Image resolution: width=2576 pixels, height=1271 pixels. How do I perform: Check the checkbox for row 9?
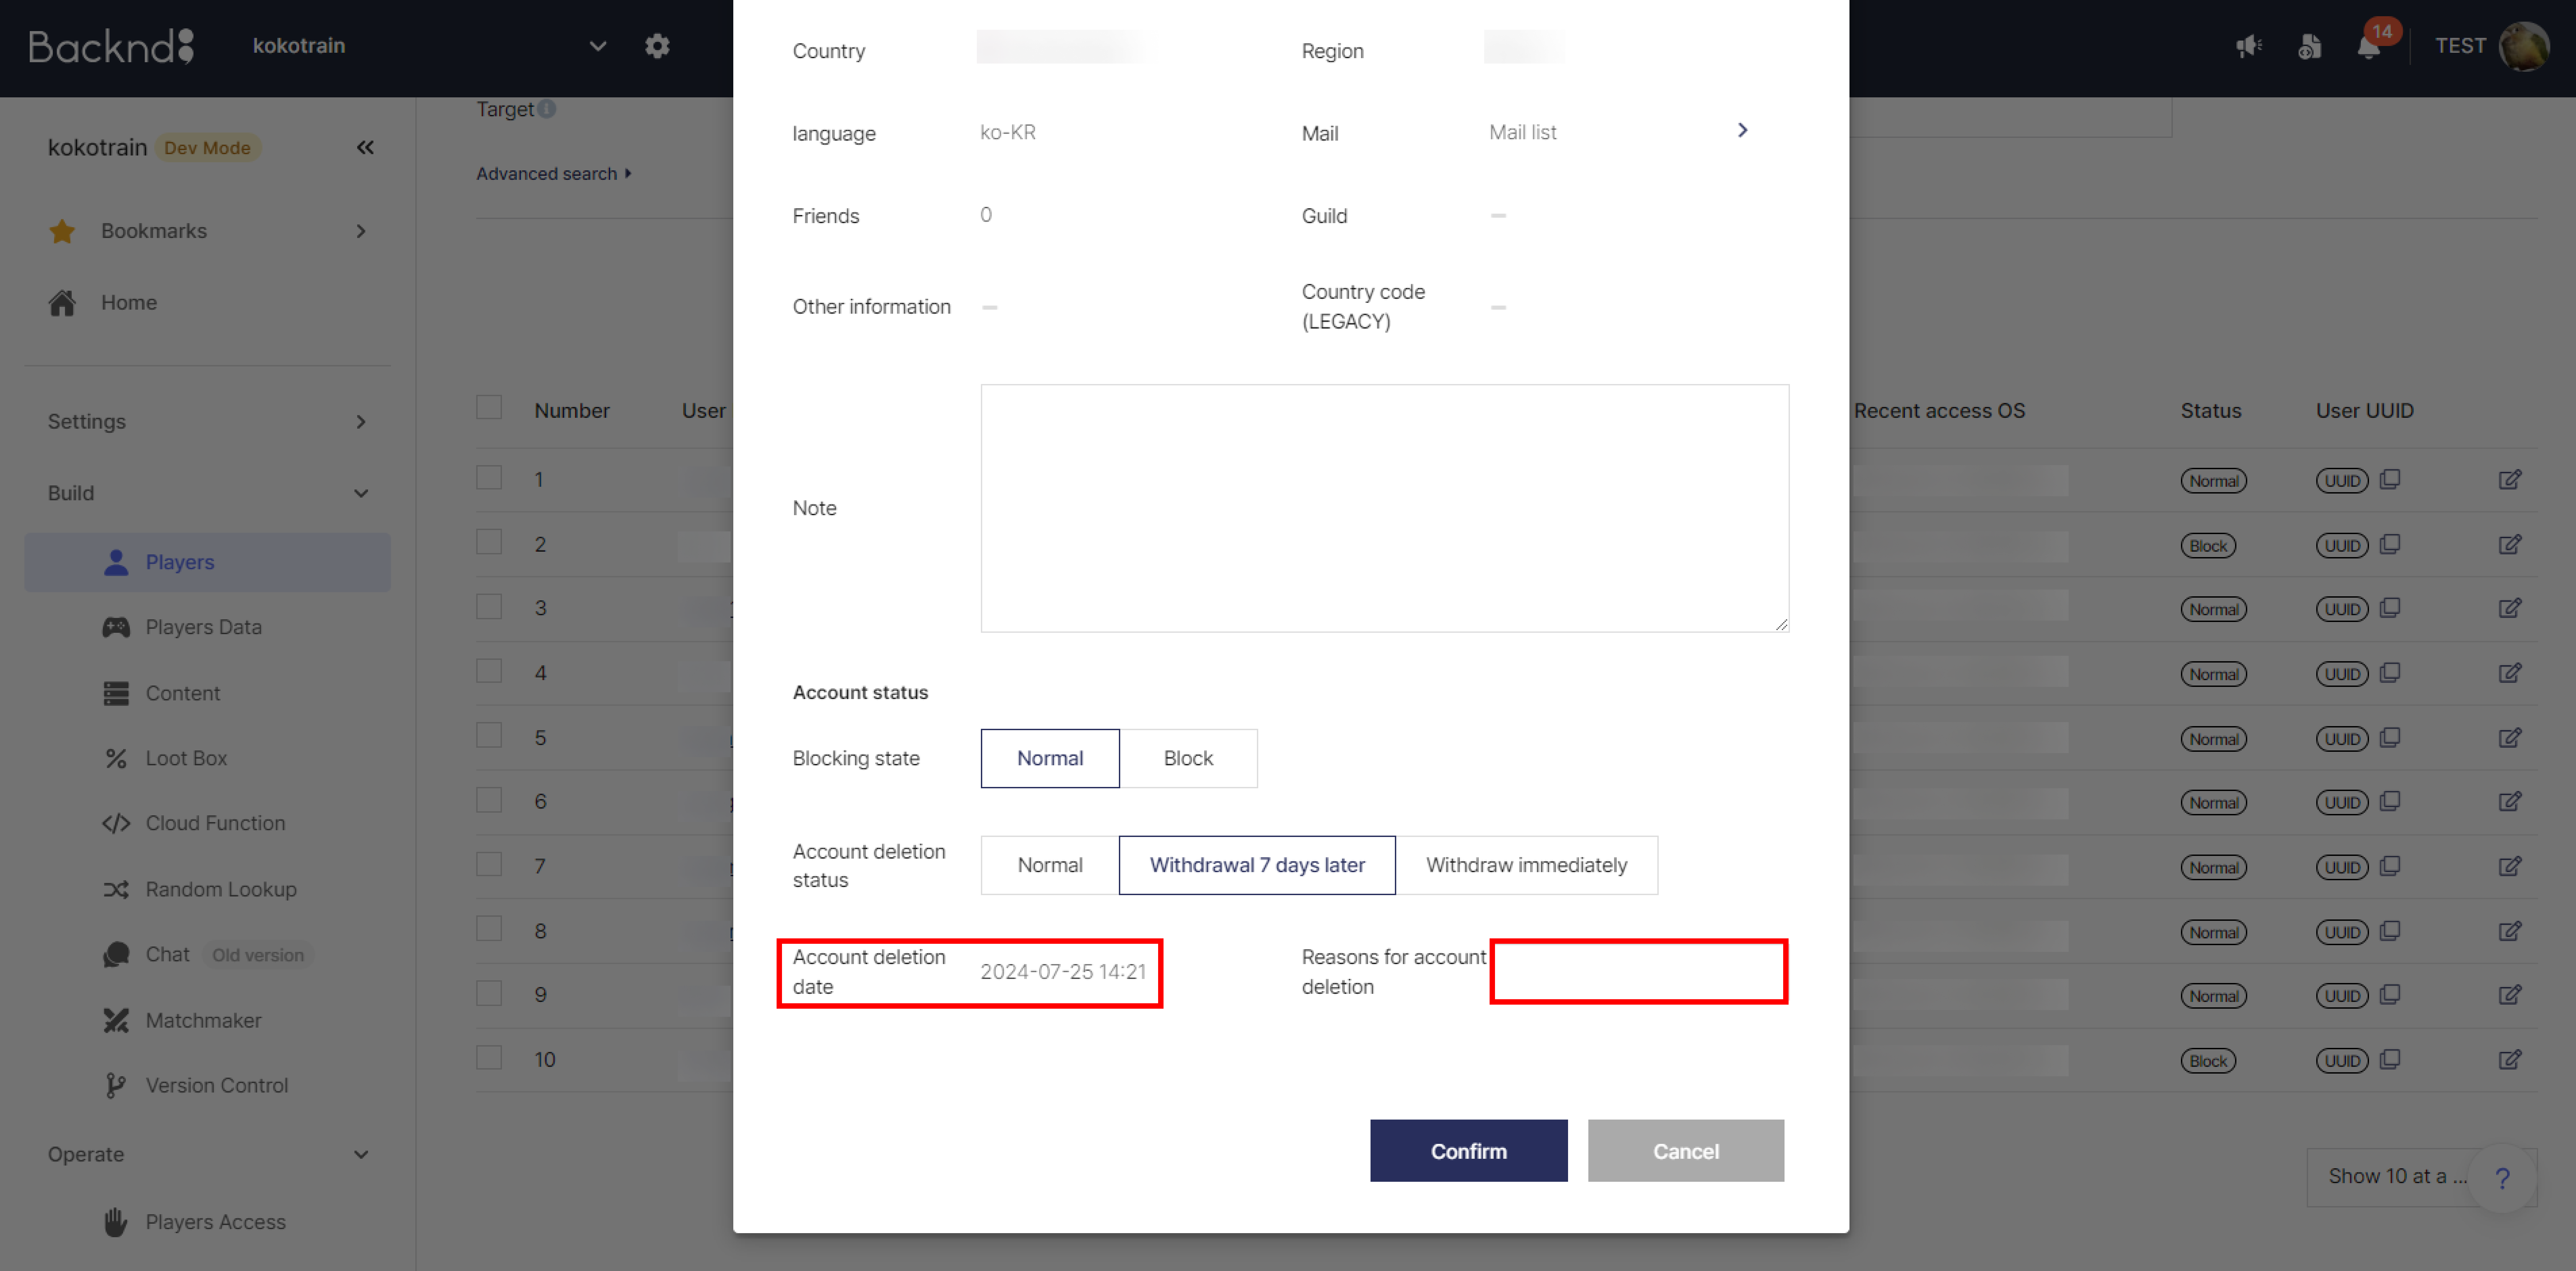pyautogui.click(x=489, y=993)
